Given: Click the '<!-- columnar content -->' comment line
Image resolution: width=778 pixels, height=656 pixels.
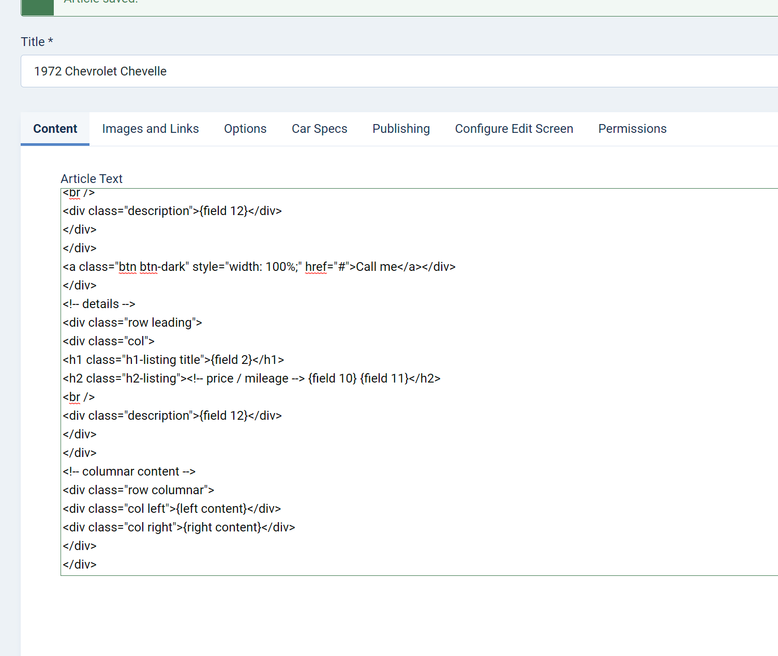Looking at the screenshot, I should pos(129,471).
